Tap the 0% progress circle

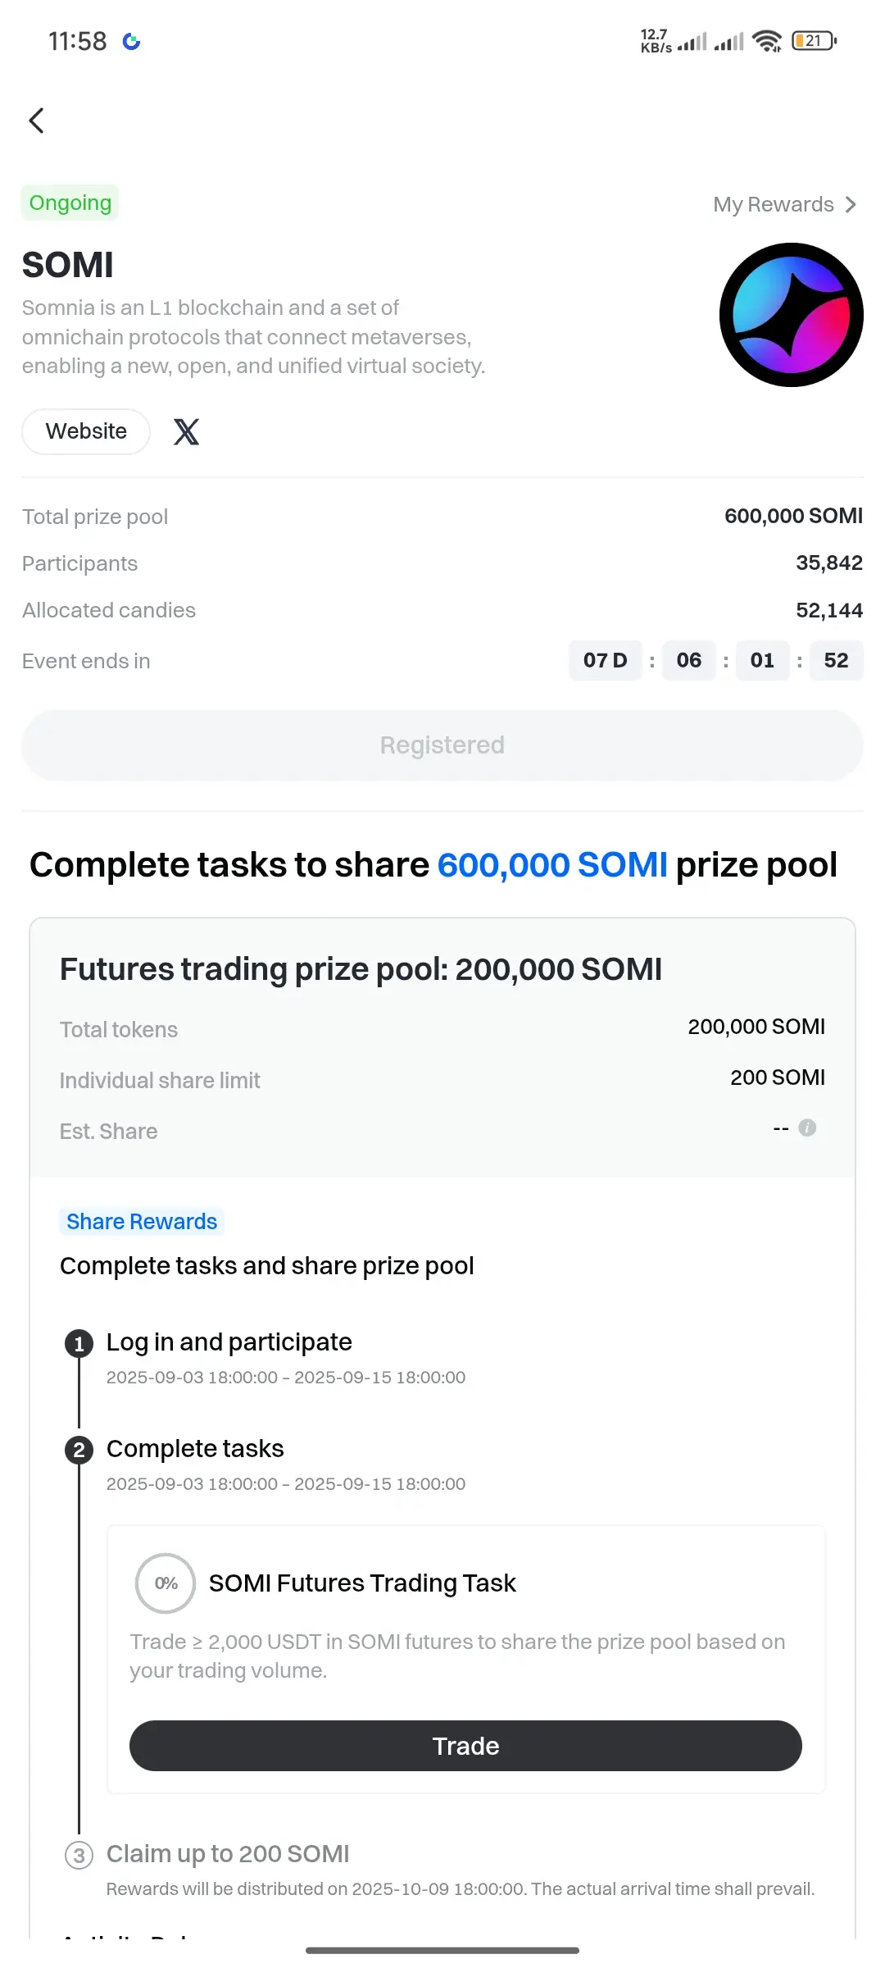(166, 1583)
